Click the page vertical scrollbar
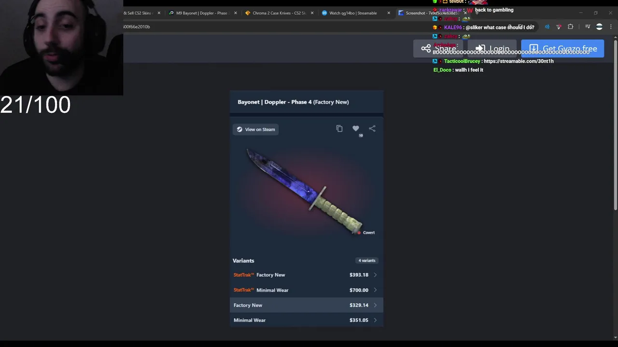 tap(615, 125)
